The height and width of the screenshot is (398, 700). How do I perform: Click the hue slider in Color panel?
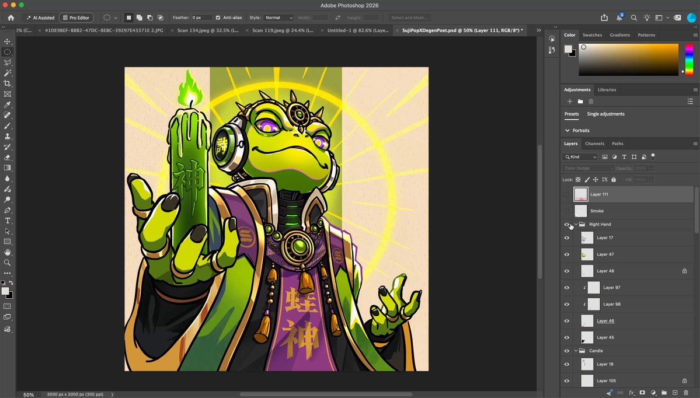689,60
